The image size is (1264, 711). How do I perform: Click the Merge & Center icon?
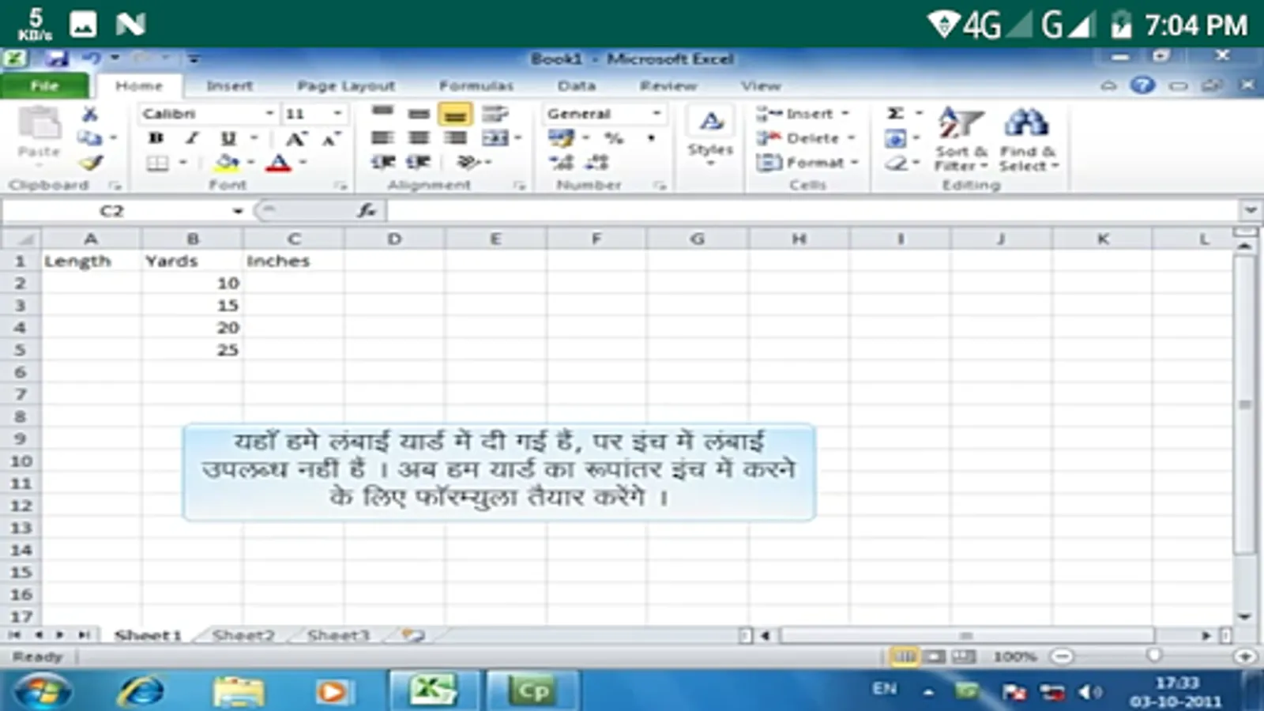(x=495, y=138)
